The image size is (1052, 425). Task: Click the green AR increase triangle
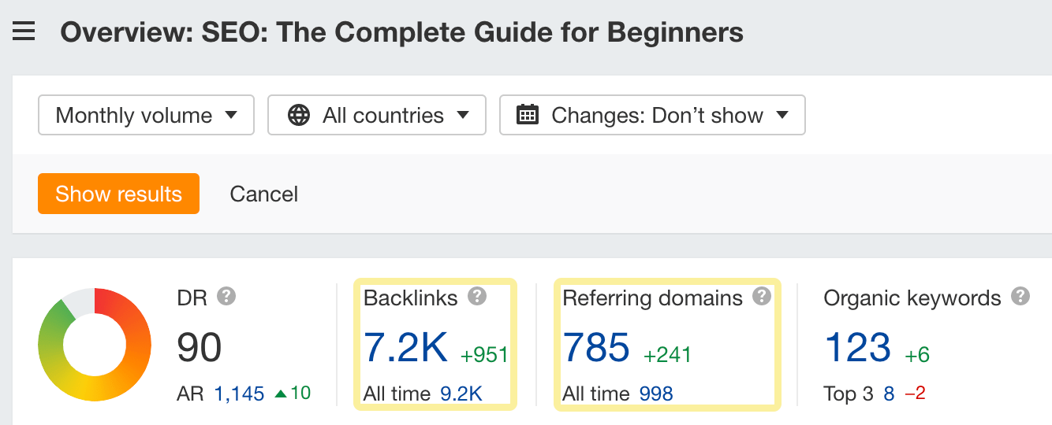280,393
